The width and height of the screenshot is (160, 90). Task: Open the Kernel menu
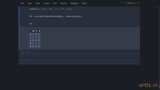tap(63, 3)
